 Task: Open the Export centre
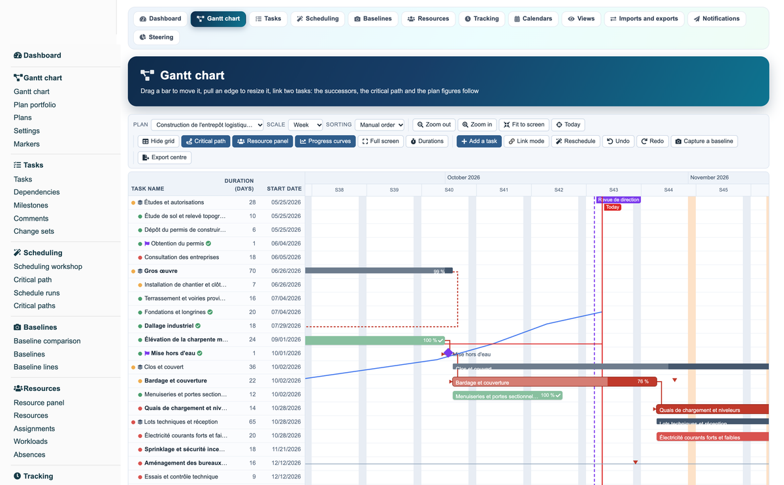point(164,157)
